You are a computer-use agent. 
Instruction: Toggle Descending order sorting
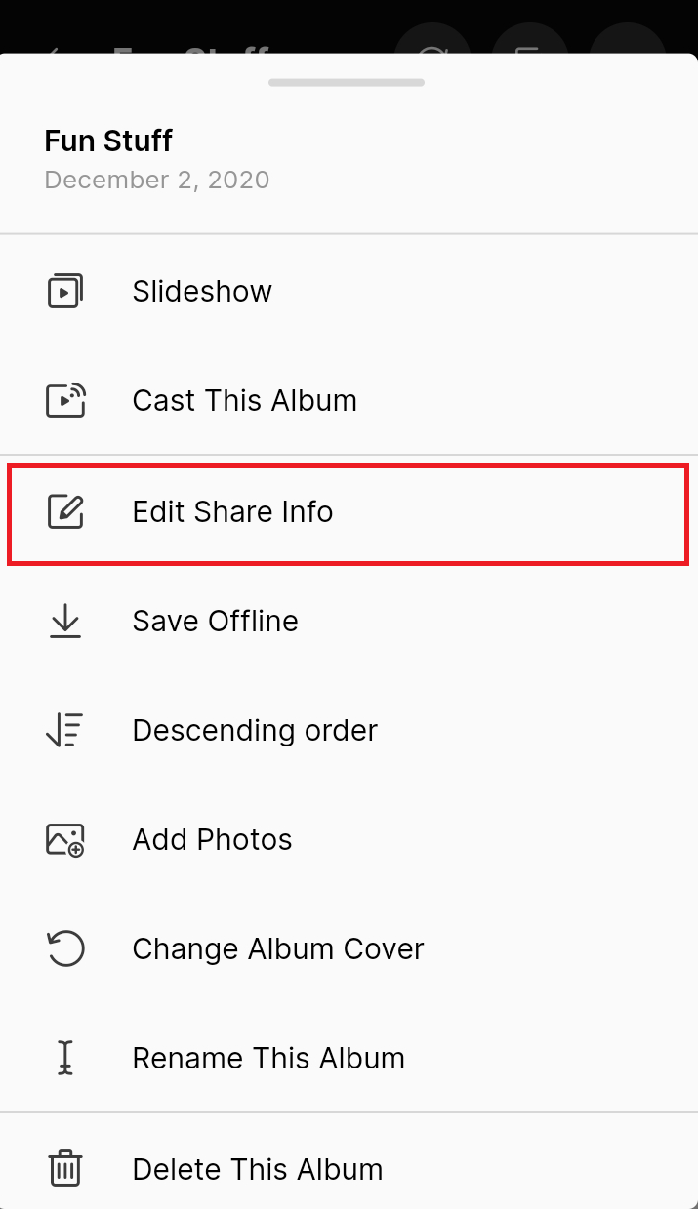coord(349,730)
